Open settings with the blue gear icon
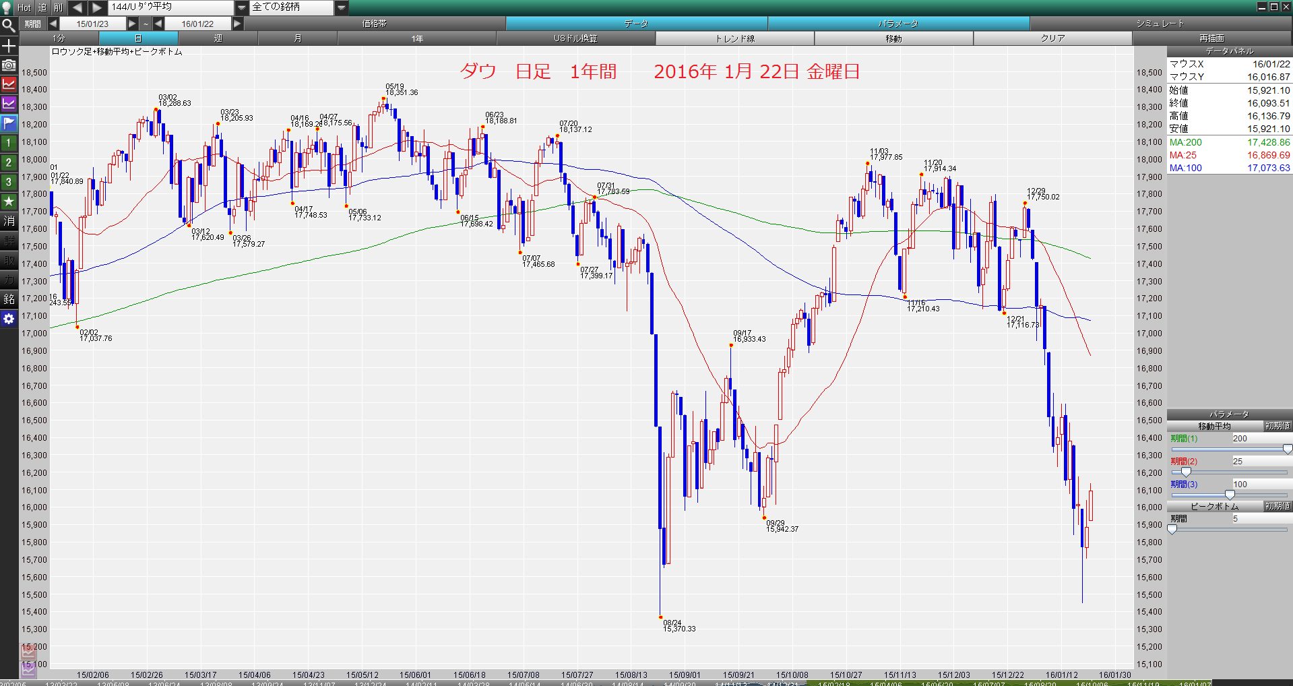1293x686 pixels. (x=9, y=319)
